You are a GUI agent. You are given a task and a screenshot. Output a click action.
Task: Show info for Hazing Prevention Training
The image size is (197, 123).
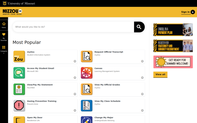75,111
